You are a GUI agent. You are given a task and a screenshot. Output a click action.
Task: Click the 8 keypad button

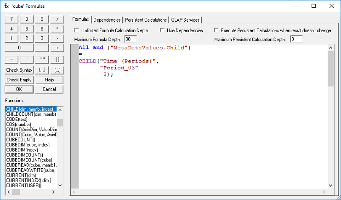(27, 19)
